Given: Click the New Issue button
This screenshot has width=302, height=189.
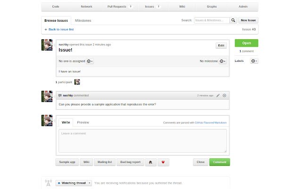Looking at the screenshot, I should point(248,20).
